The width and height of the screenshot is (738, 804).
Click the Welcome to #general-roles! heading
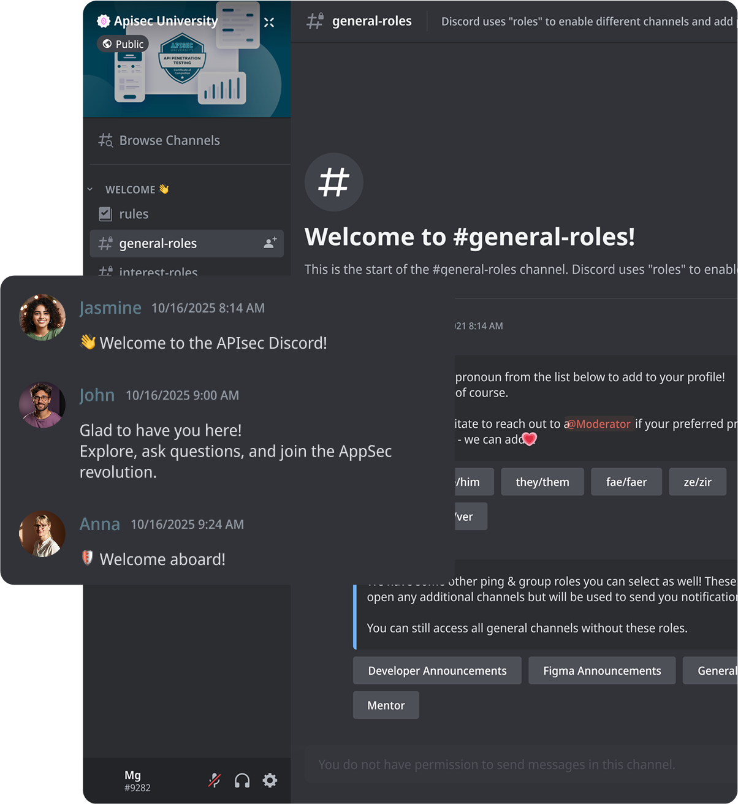pyautogui.click(x=470, y=237)
